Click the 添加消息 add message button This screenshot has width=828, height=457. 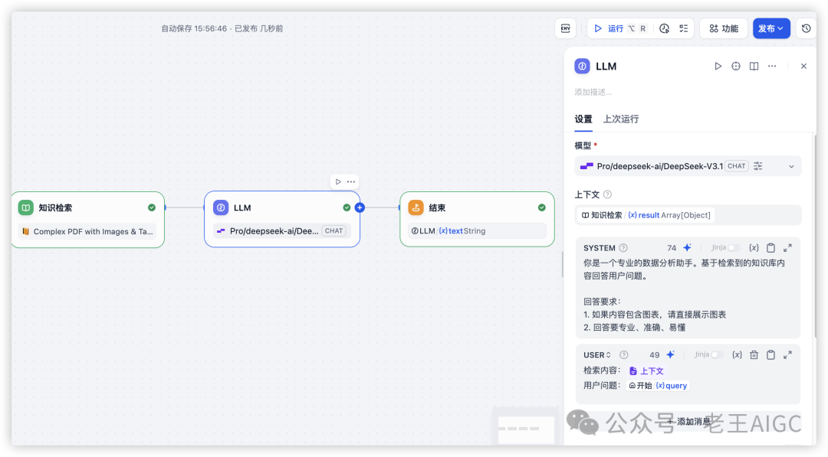(688, 421)
